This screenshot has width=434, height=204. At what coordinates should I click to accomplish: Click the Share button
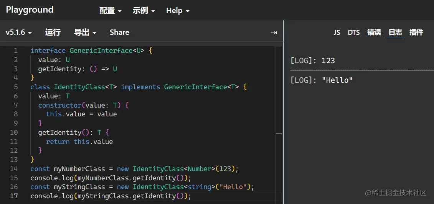[x=119, y=32]
